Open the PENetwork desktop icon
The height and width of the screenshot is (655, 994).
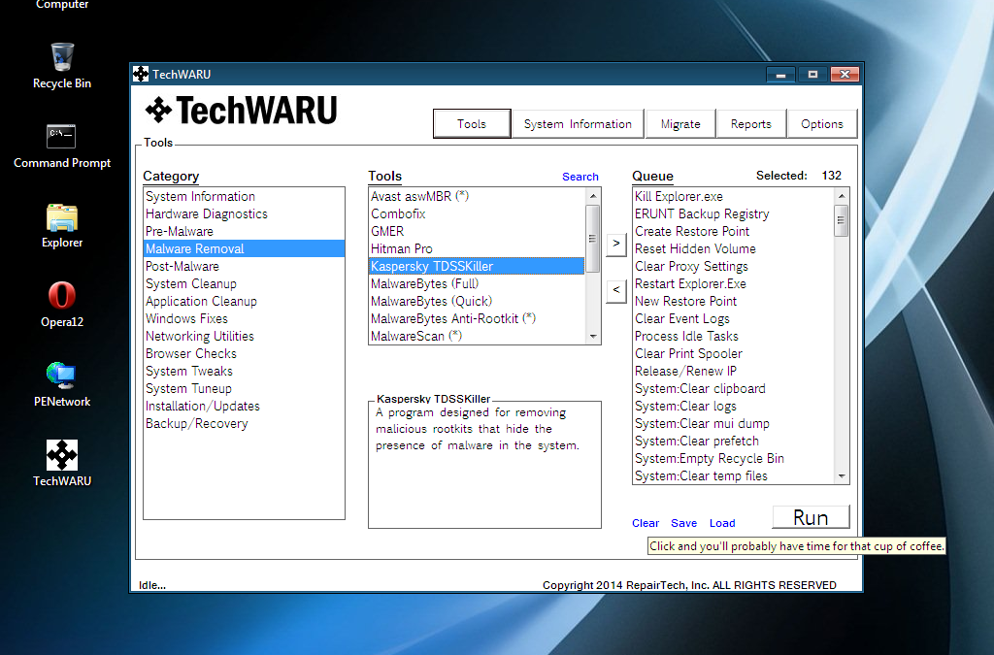pos(62,384)
